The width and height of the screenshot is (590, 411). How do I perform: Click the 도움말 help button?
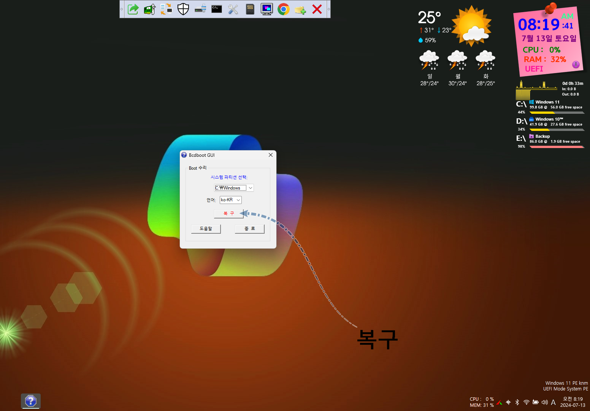206,229
